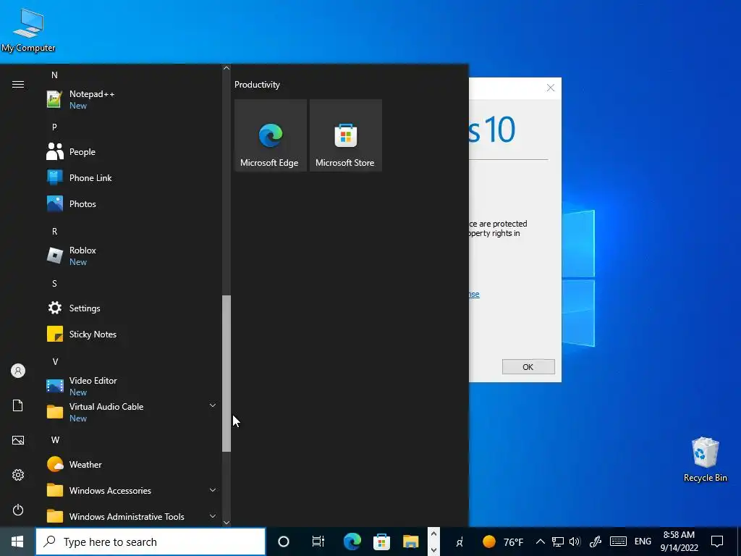The height and width of the screenshot is (556, 741).
Task: Click the app list scroll-down arrow
Action: pyautogui.click(x=226, y=522)
